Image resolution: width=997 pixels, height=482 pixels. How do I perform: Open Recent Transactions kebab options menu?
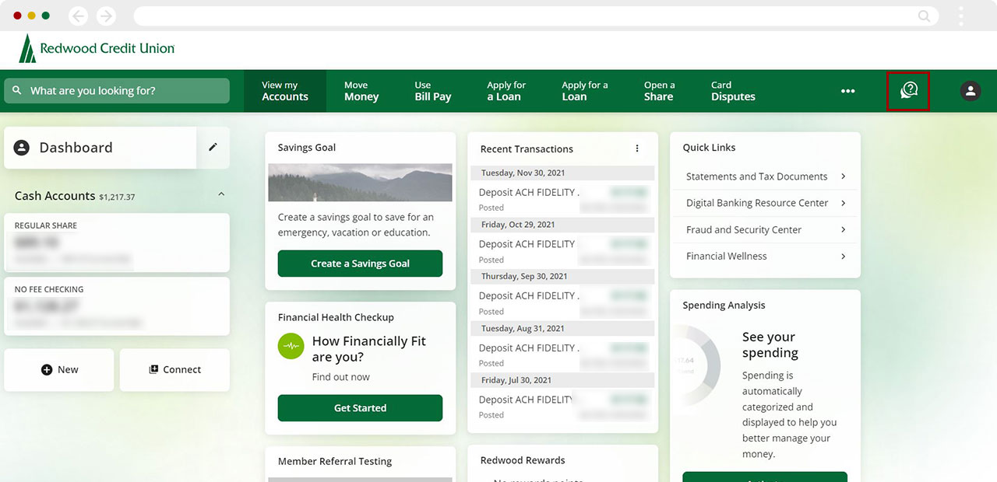(637, 148)
